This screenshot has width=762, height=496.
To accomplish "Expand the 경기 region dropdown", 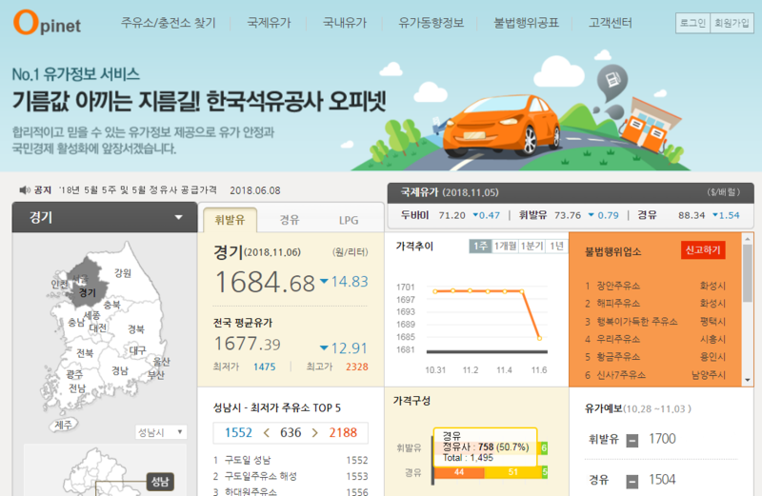I will tap(105, 217).
